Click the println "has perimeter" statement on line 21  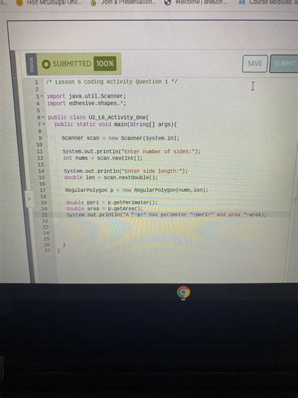[167, 215]
